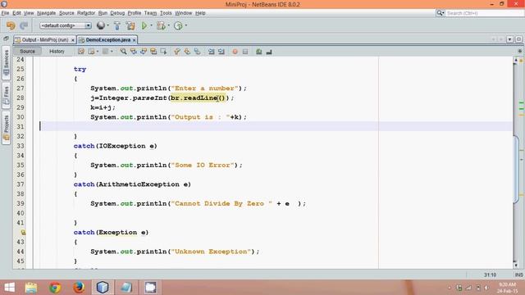Image resolution: width=525 pixels, height=295 pixels.
Task: Click the Uncomment icon in editor toolbar
Action: point(269,52)
